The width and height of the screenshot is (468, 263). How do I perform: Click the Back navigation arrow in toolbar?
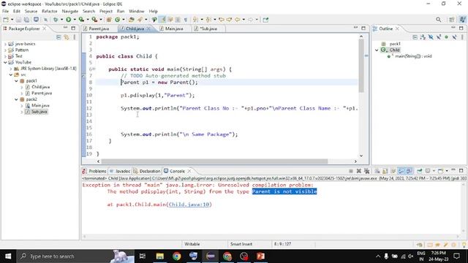pos(237,20)
